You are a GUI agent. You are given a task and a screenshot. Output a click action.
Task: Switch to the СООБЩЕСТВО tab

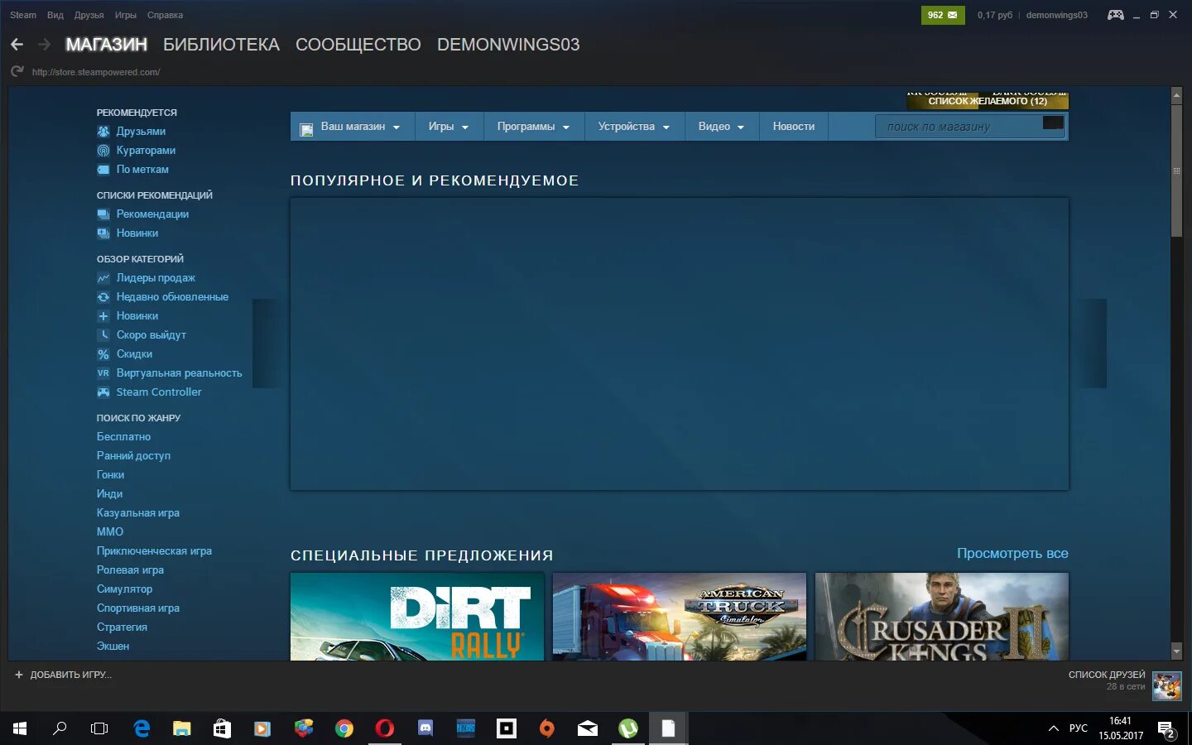(358, 45)
